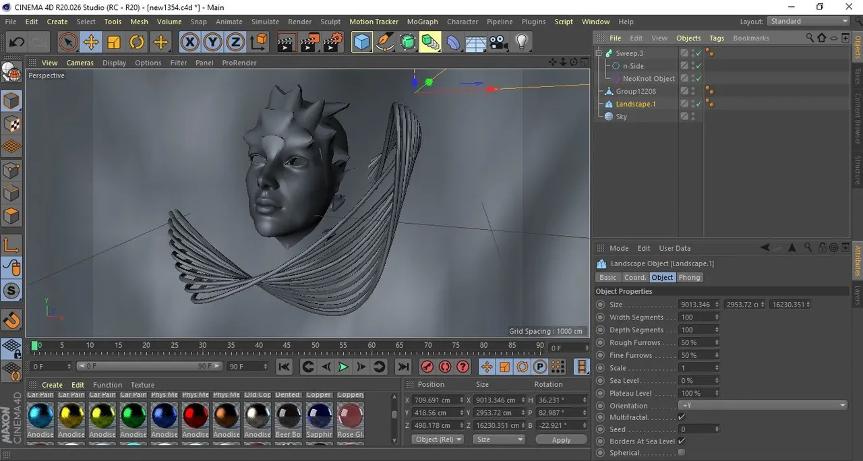This screenshot has height=461, width=863.
Task: Collapse the Sweep.3 tree node
Action: tap(599, 53)
